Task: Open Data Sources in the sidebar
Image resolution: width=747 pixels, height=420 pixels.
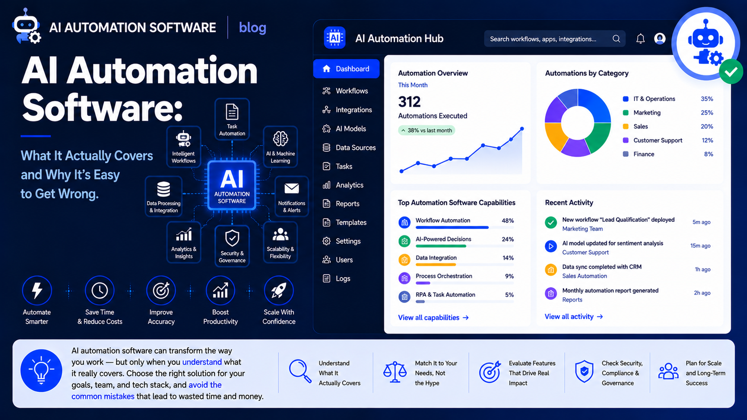Action: (349, 147)
